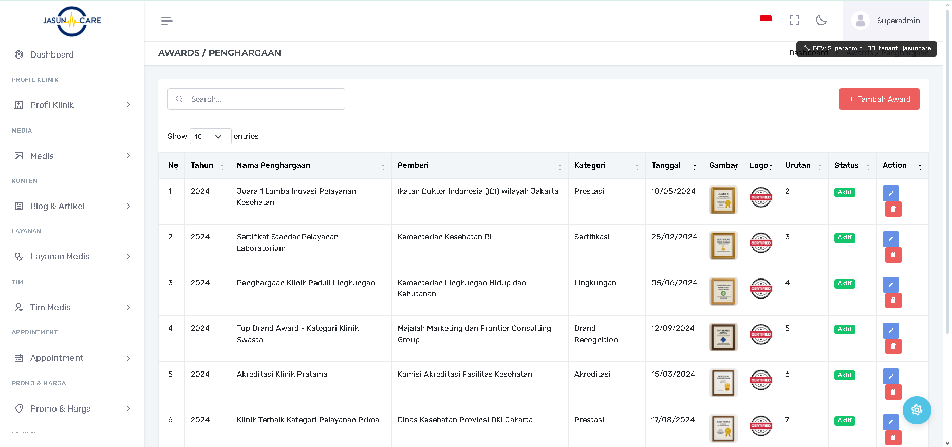Open Superadmin user profile menu
The height and width of the screenshot is (447, 952).
pos(886,21)
